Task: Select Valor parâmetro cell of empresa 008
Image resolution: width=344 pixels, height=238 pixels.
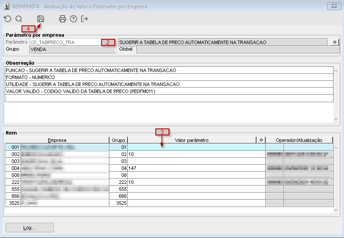Action: tap(197, 175)
